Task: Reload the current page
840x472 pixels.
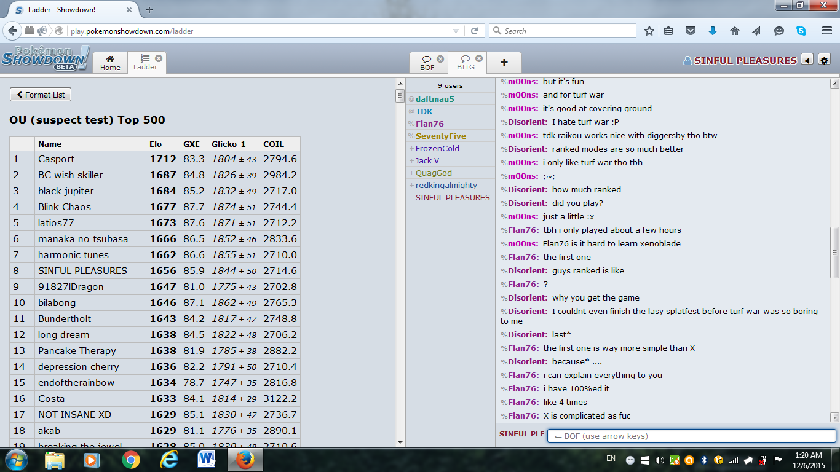Action: click(x=474, y=31)
